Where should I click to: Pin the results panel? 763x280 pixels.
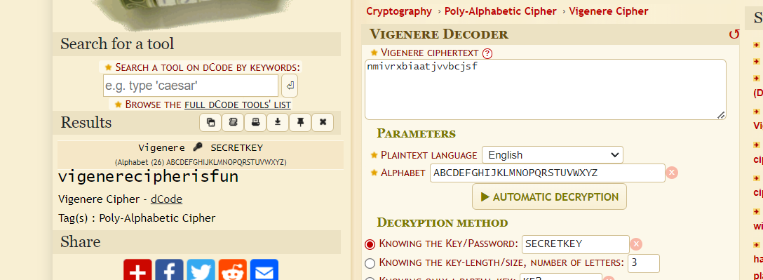point(300,122)
